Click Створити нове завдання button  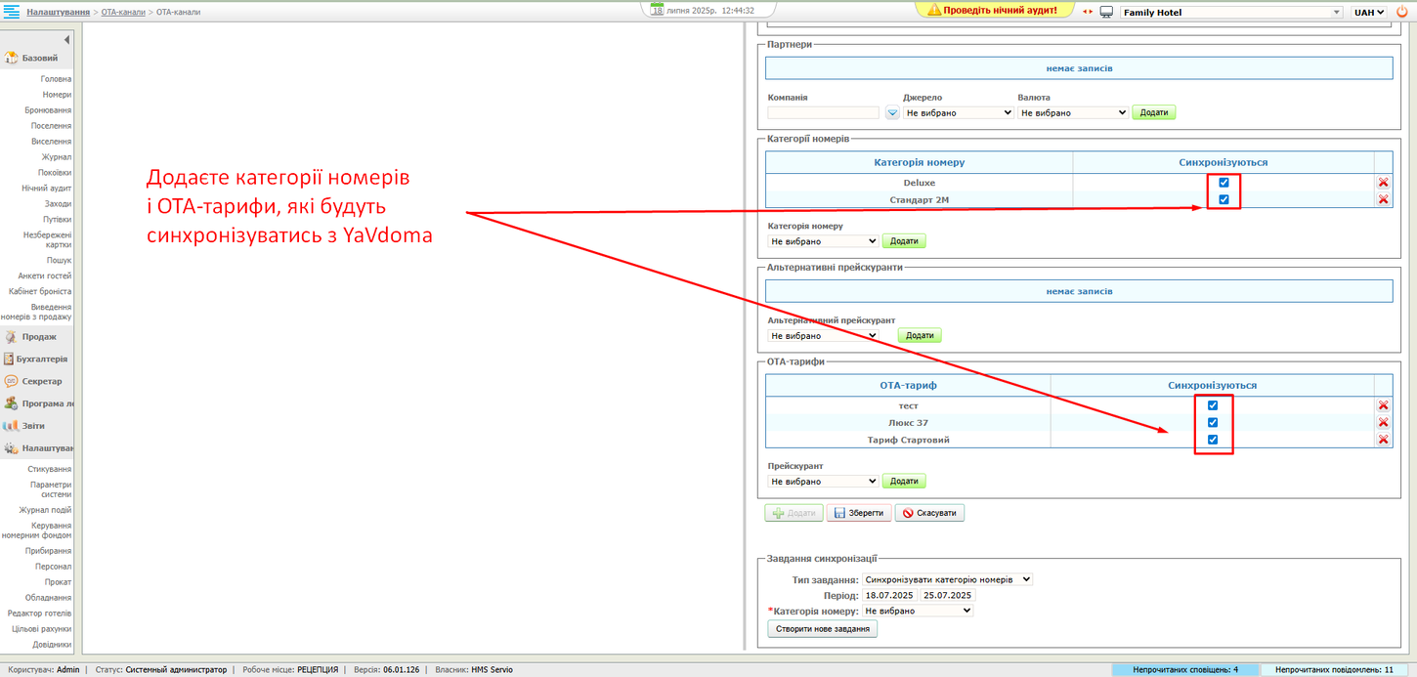coord(823,629)
